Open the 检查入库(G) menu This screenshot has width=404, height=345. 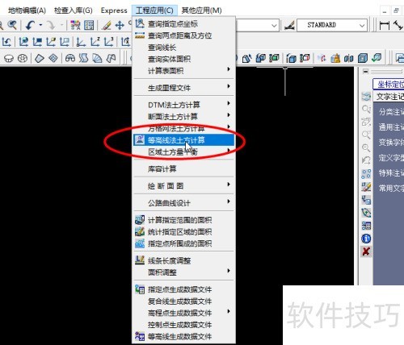click(x=74, y=10)
